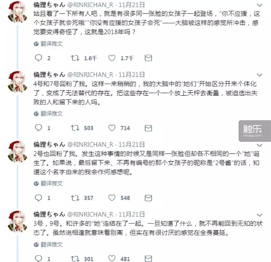Open @RINRICHAN_R handle on first tweet
The width and height of the screenshot is (271, 262).
(90, 5)
